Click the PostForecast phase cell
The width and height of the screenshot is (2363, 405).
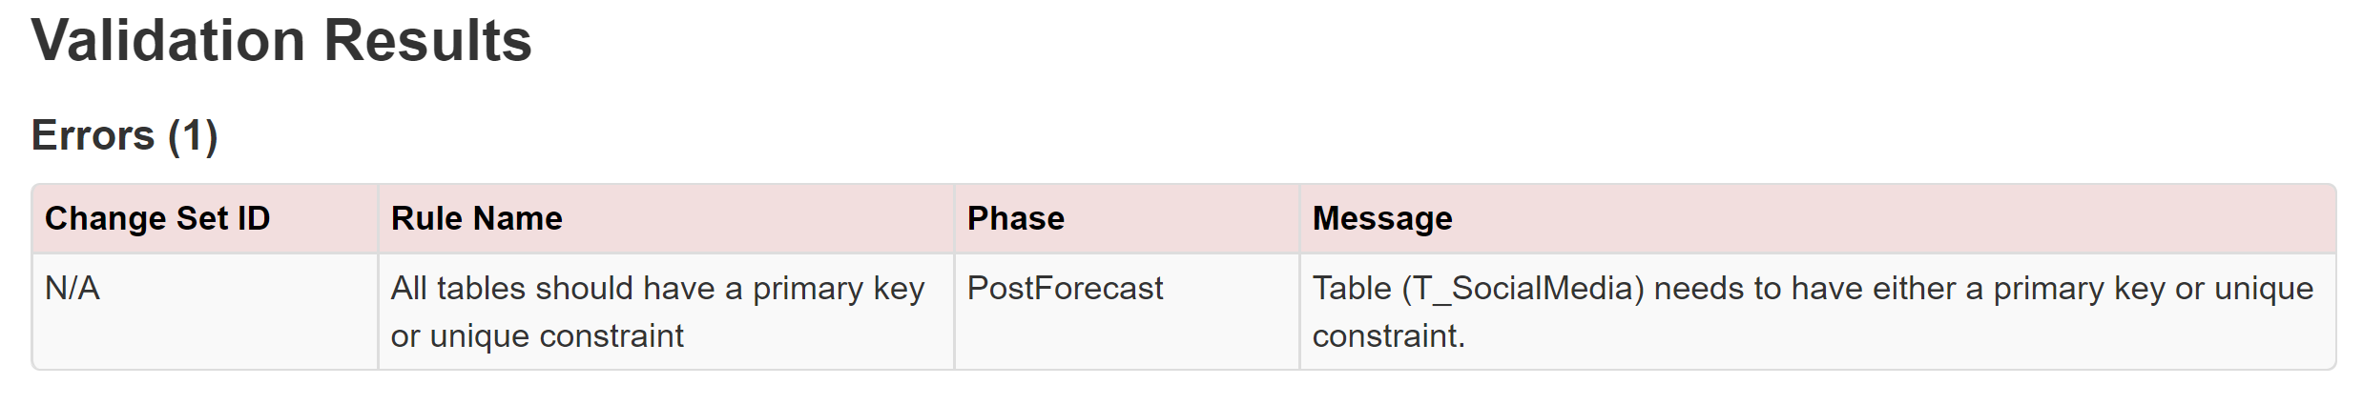click(1066, 288)
